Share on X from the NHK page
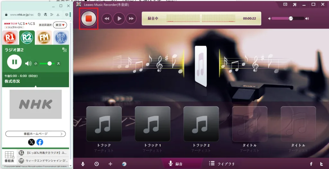Image resolution: width=329 pixels, height=169 pixels. (x=31, y=142)
